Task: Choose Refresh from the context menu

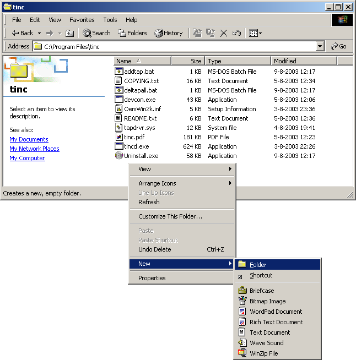Action: [x=182, y=202]
